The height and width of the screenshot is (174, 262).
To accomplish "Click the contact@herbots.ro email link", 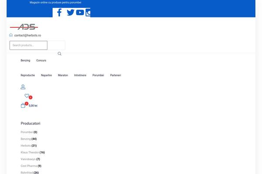I will click(x=28, y=35).
